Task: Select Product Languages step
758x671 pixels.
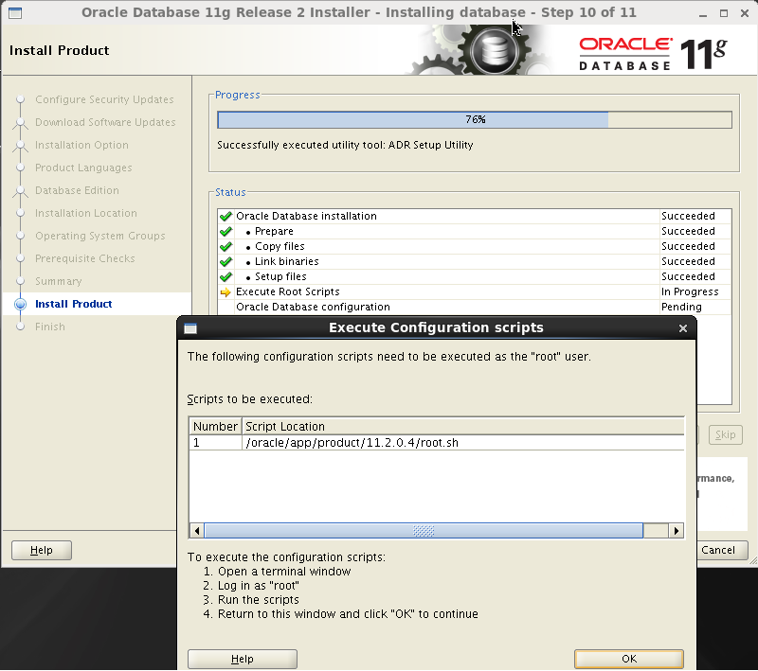Action: coord(83,168)
